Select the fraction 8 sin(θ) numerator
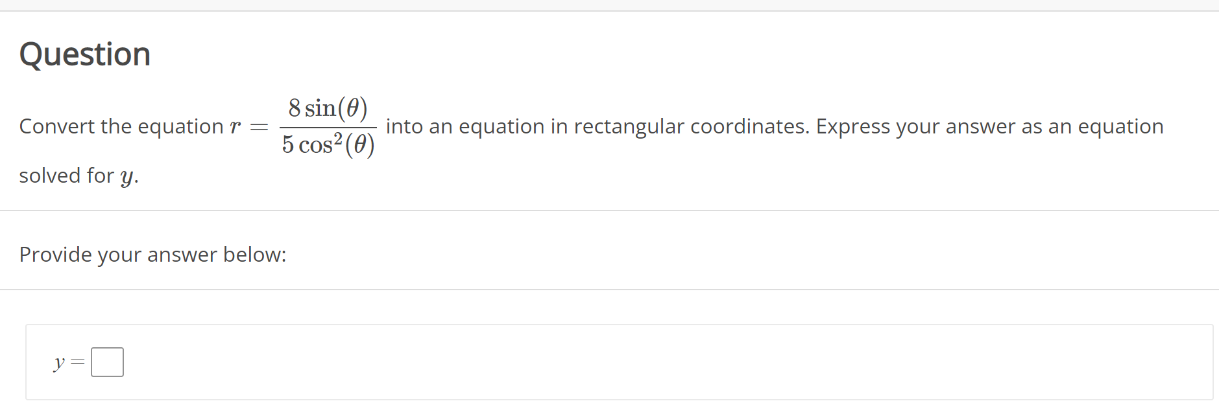The height and width of the screenshot is (412, 1219). 328,107
